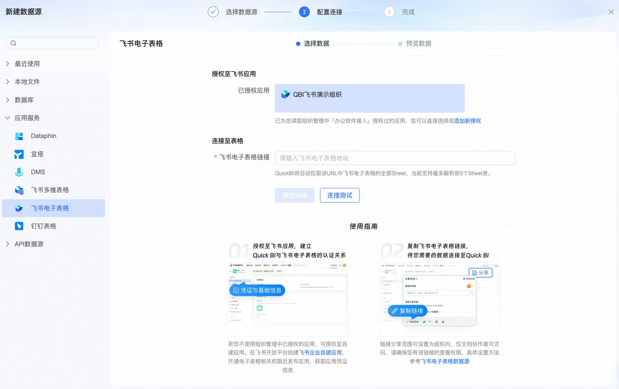Go to 配置连接 step label
This screenshot has width=619, height=389.
coord(329,12)
